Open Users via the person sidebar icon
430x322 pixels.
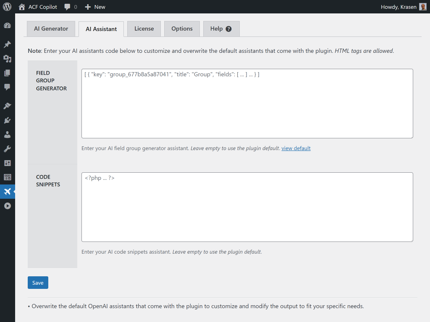point(8,135)
